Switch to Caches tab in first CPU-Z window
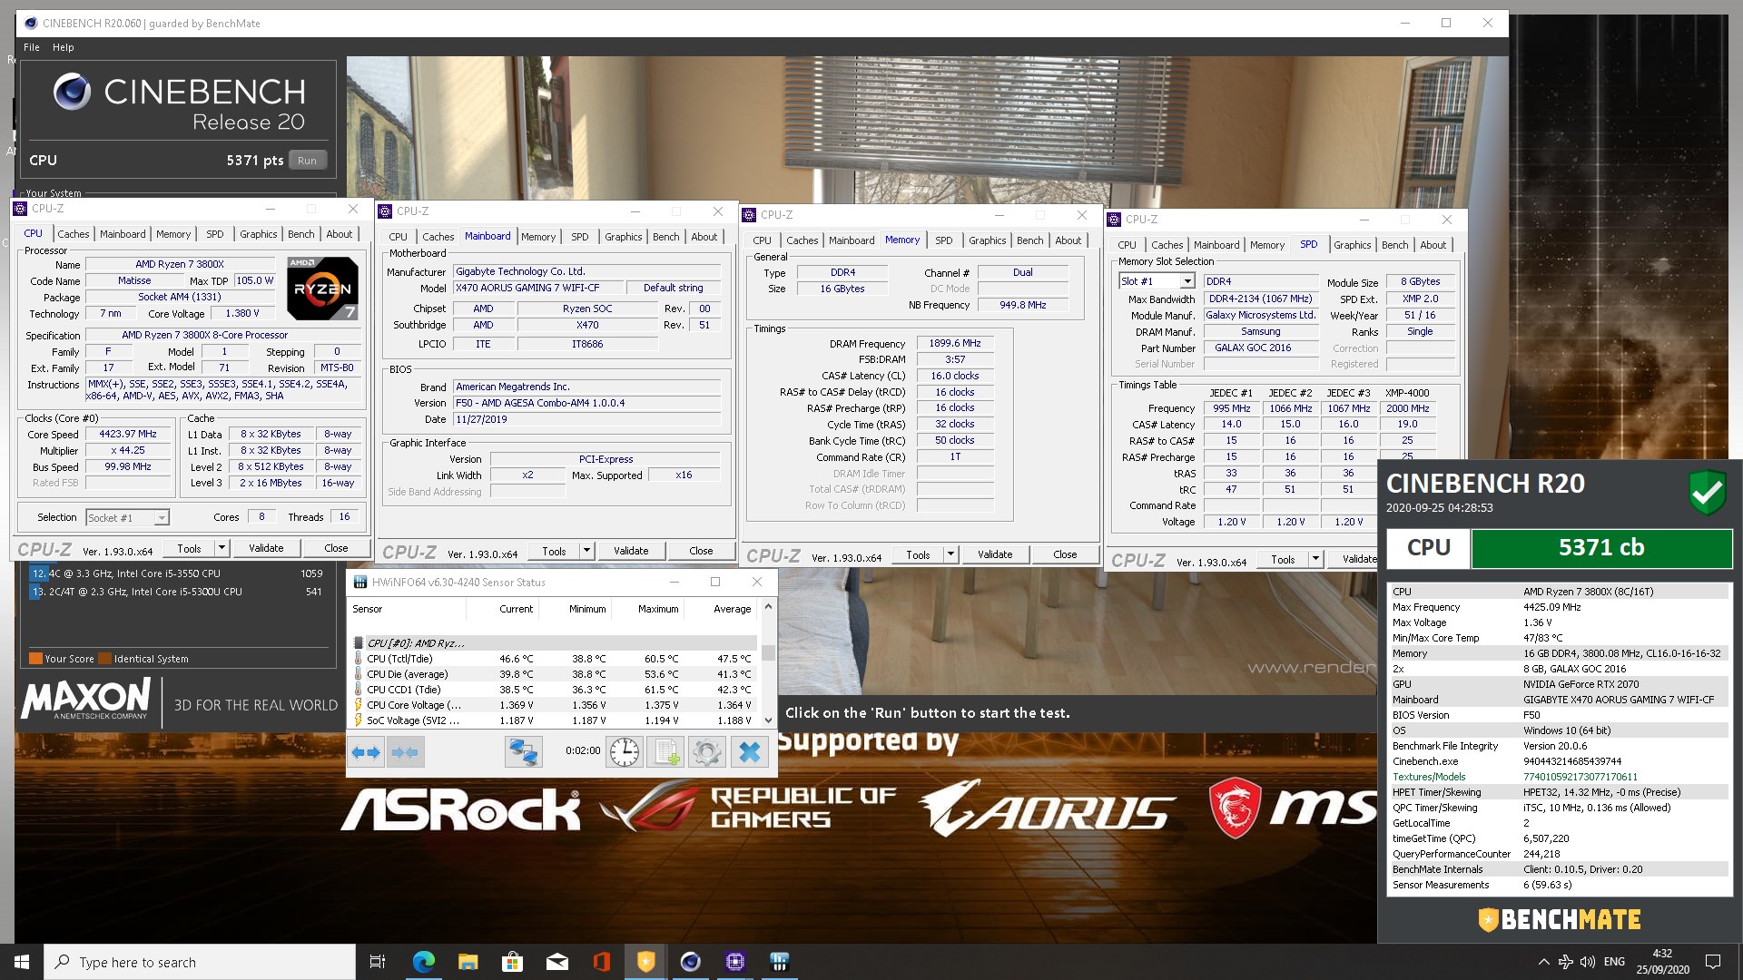Image resolution: width=1743 pixels, height=980 pixels. (74, 234)
